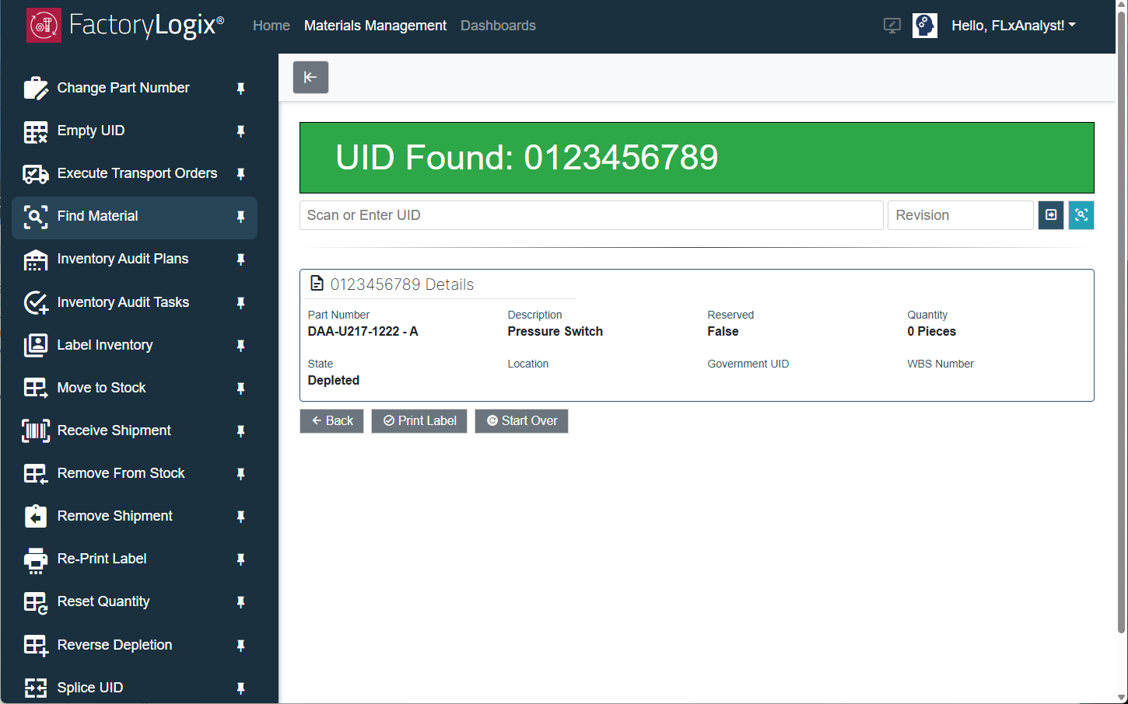The height and width of the screenshot is (704, 1128).
Task: Open the Splice UID tool
Action: [89, 687]
